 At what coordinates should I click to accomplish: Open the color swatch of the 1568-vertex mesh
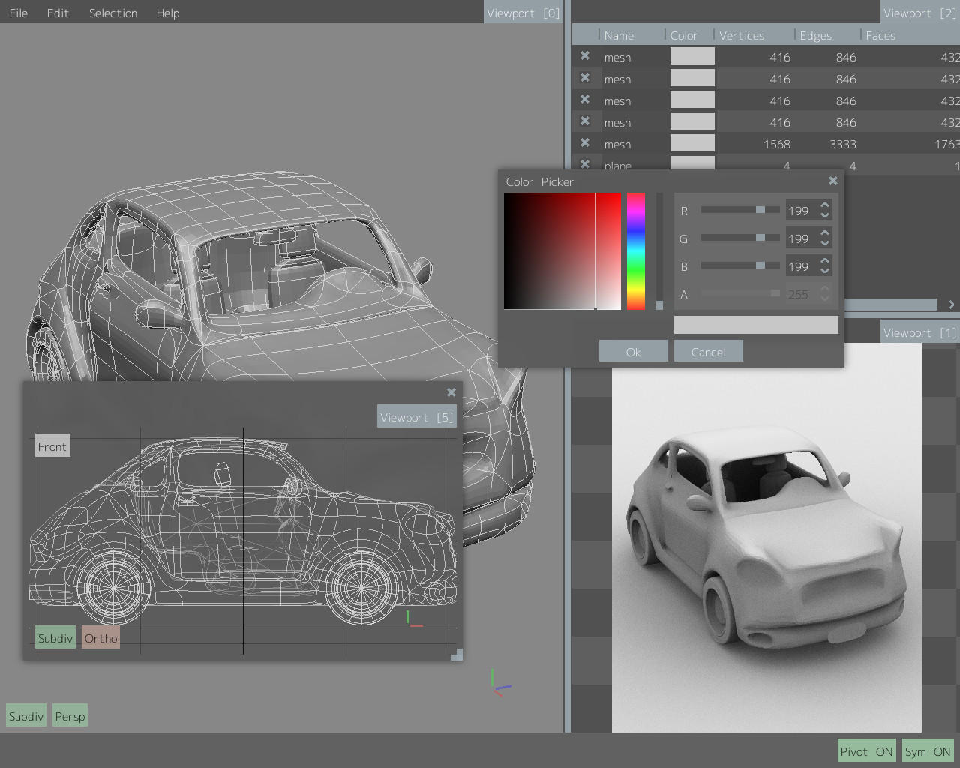point(692,143)
